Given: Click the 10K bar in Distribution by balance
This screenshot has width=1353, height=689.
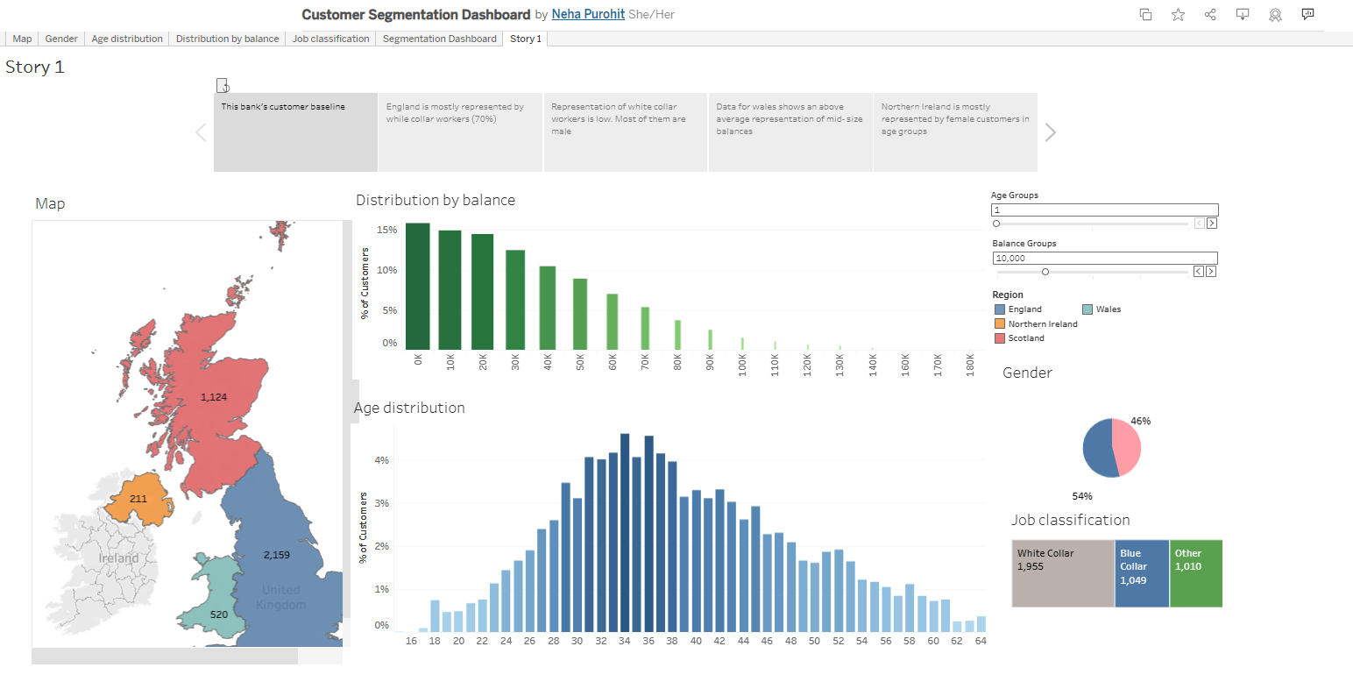Looking at the screenshot, I should click(x=450, y=290).
